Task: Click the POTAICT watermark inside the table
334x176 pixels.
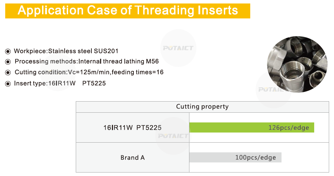Action: [x=173, y=136]
